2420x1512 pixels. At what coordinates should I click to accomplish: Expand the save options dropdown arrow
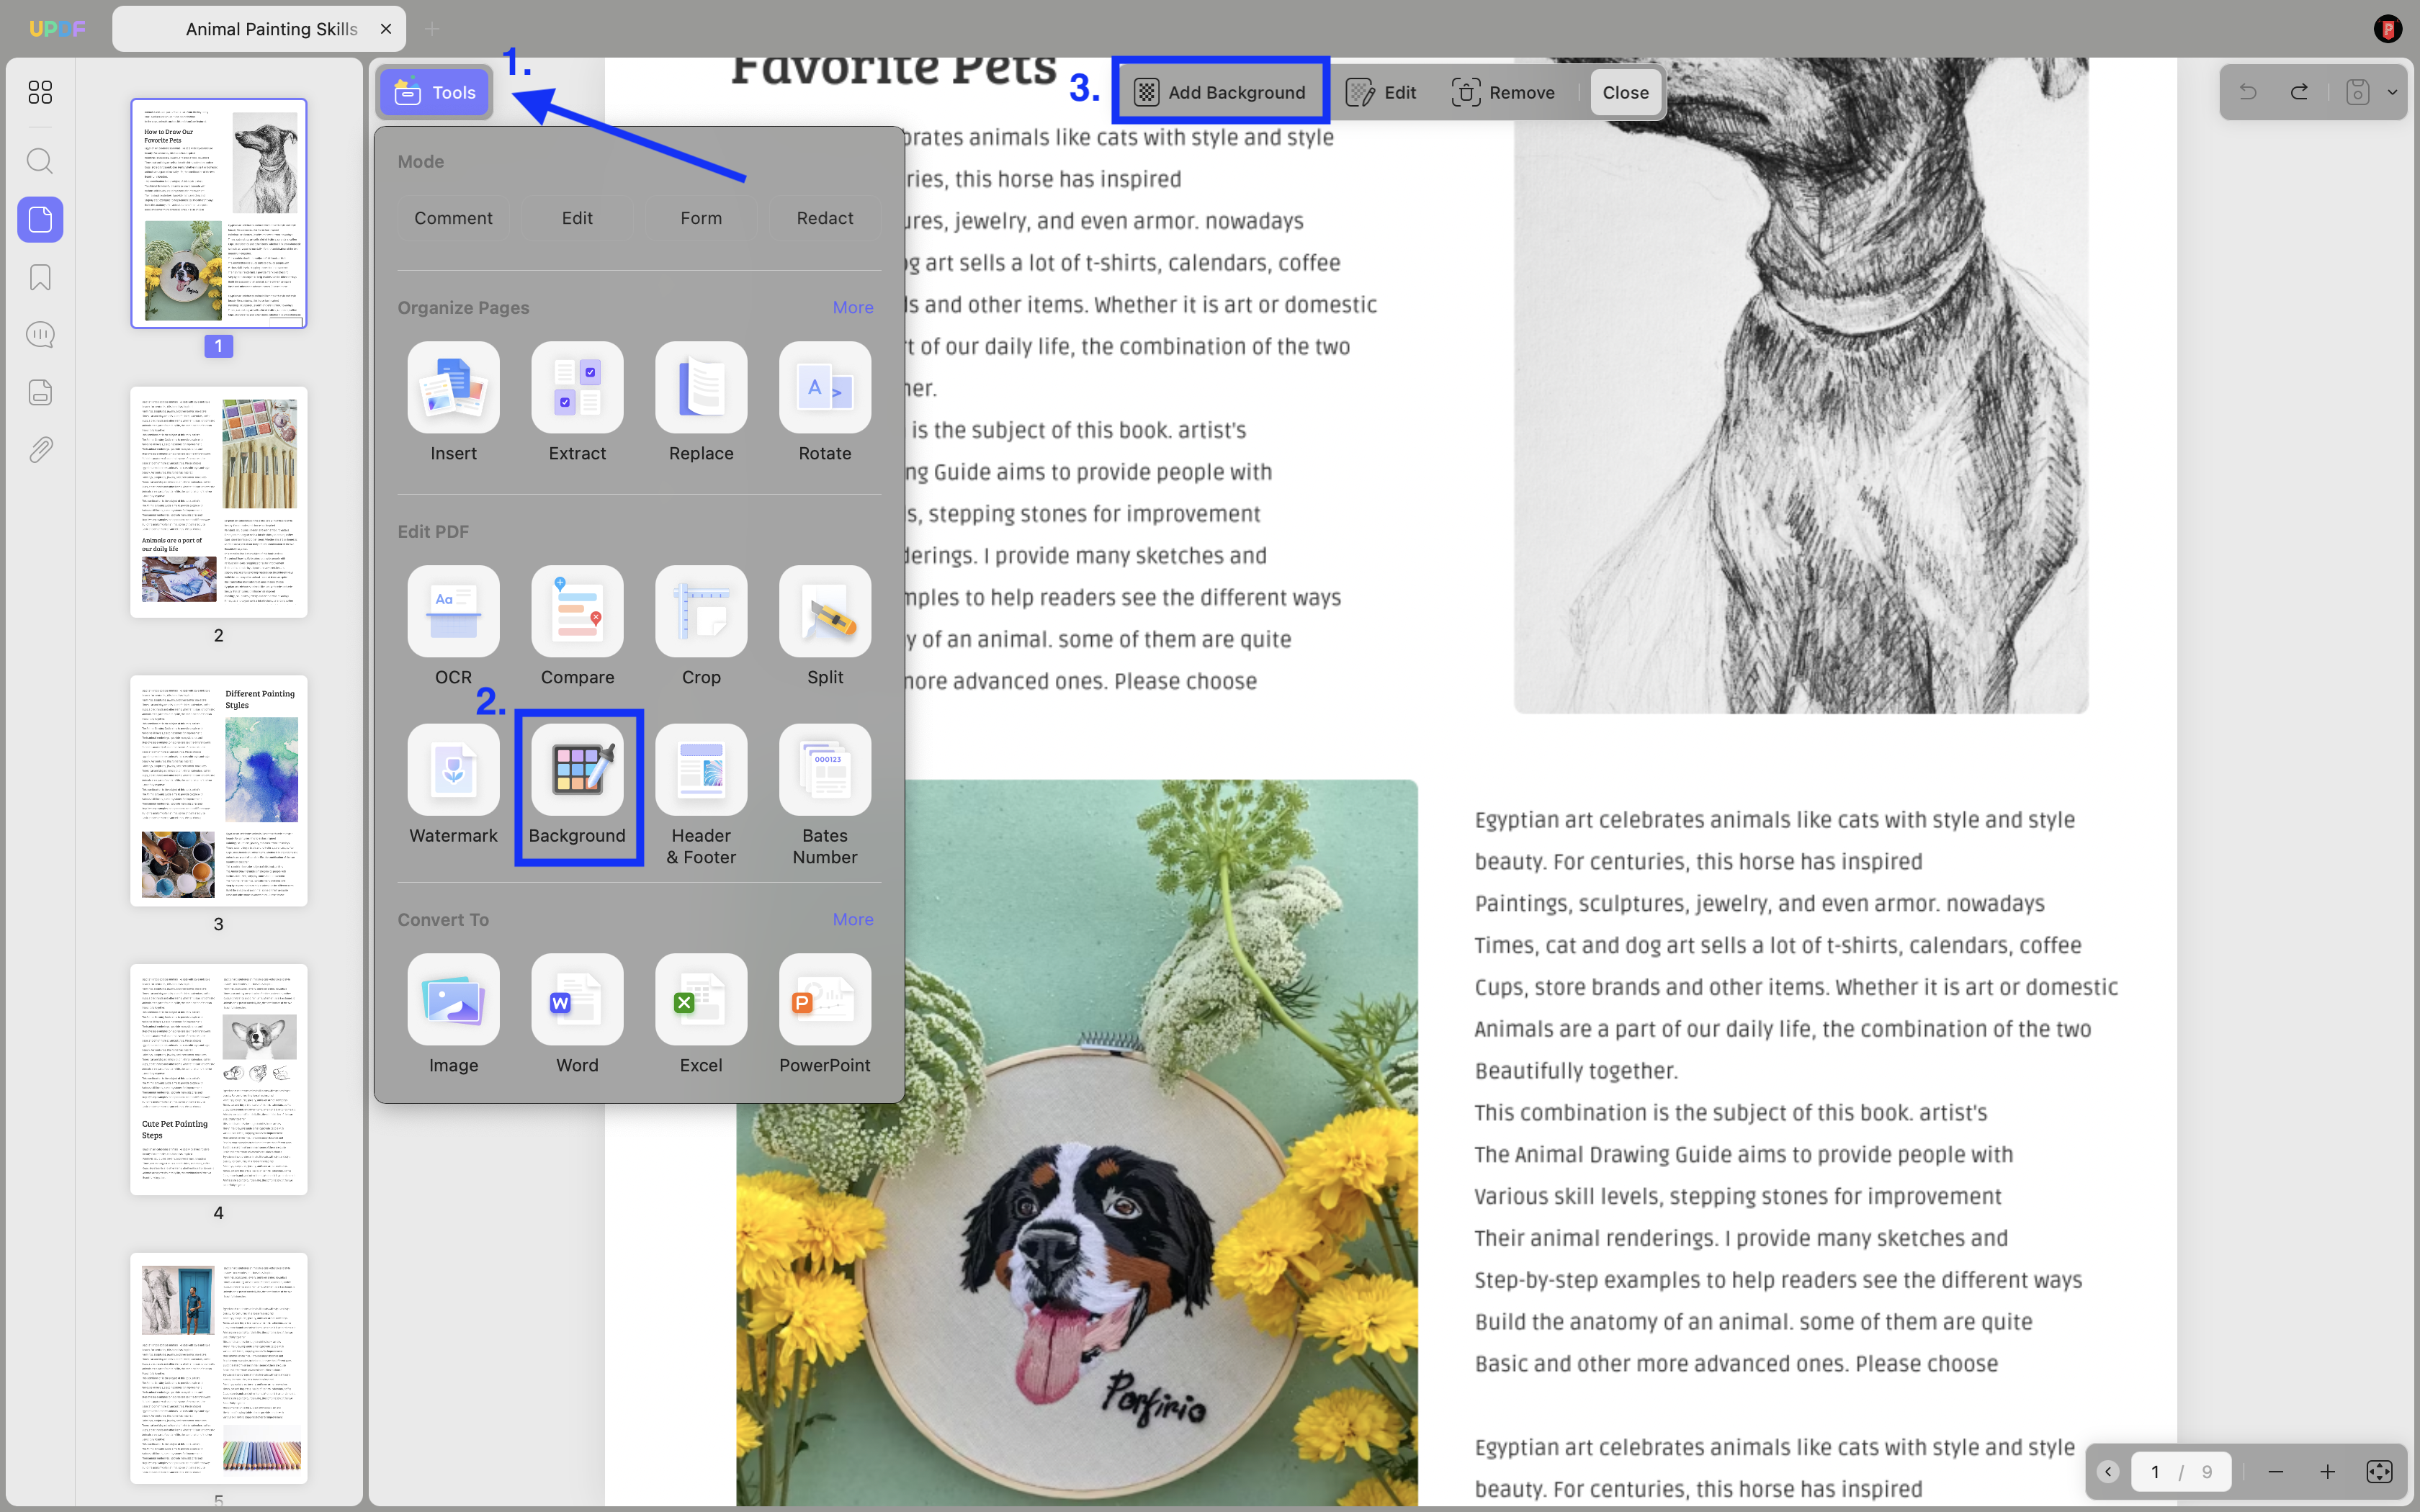coord(2392,92)
